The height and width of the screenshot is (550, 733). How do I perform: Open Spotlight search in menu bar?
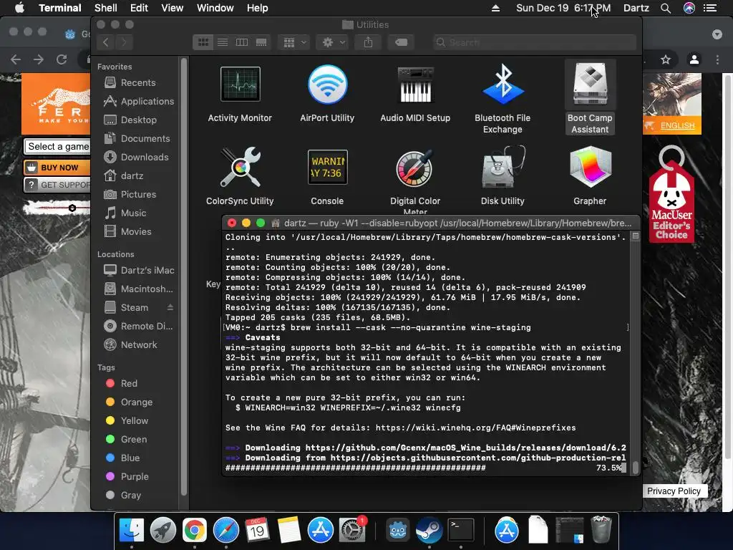[x=666, y=8]
